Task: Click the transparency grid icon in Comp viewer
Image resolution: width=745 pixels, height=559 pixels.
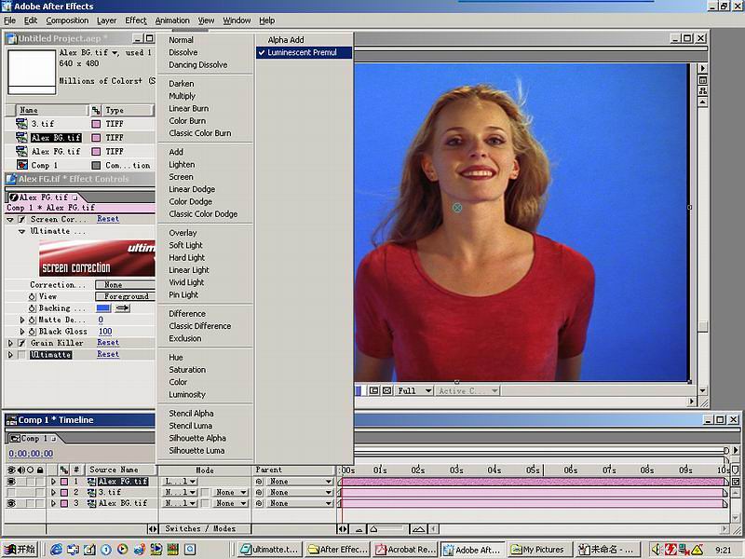Action: [x=387, y=390]
